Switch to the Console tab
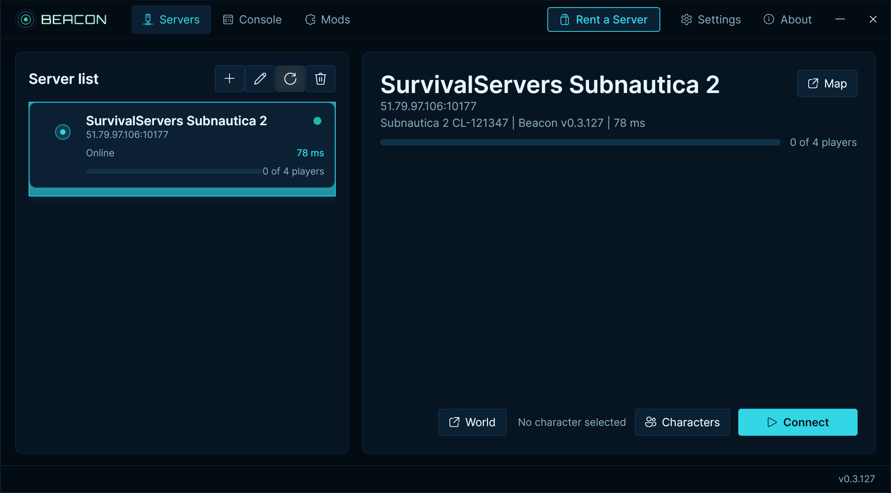The image size is (891, 493). click(252, 19)
